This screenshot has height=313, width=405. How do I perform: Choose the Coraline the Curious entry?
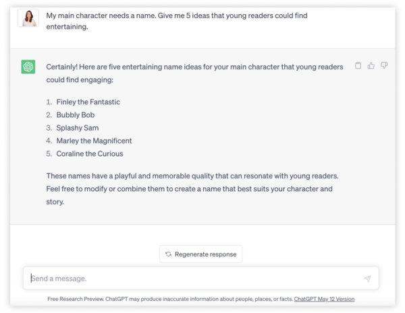pyautogui.click(x=90, y=153)
